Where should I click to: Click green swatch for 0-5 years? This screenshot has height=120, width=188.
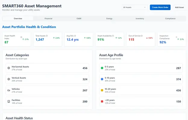(x=102, y=68)
